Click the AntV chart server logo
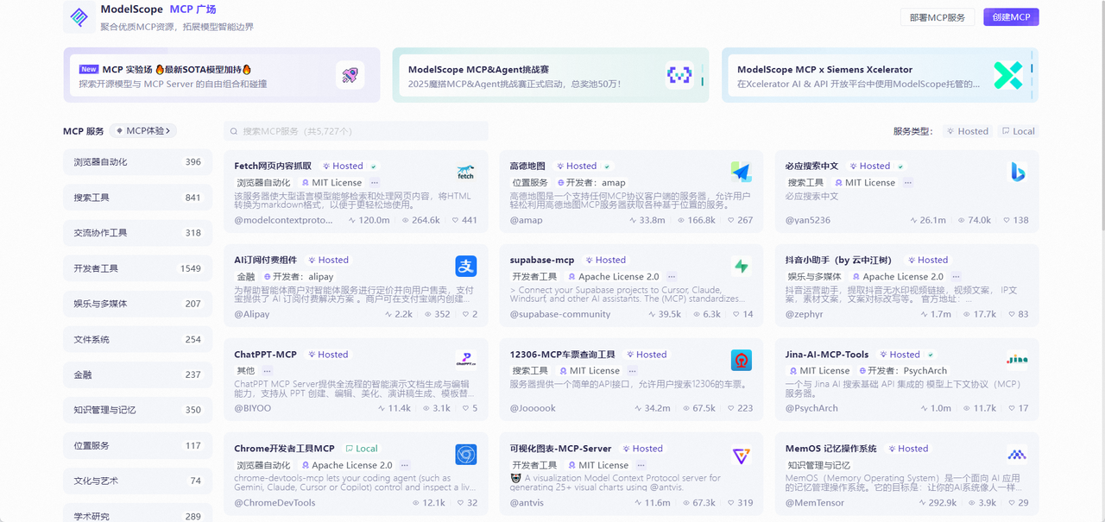This screenshot has width=1105, height=522. (x=741, y=455)
